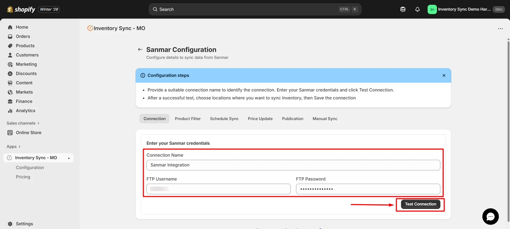
Task: Select the Connection tab
Action: pos(154,119)
